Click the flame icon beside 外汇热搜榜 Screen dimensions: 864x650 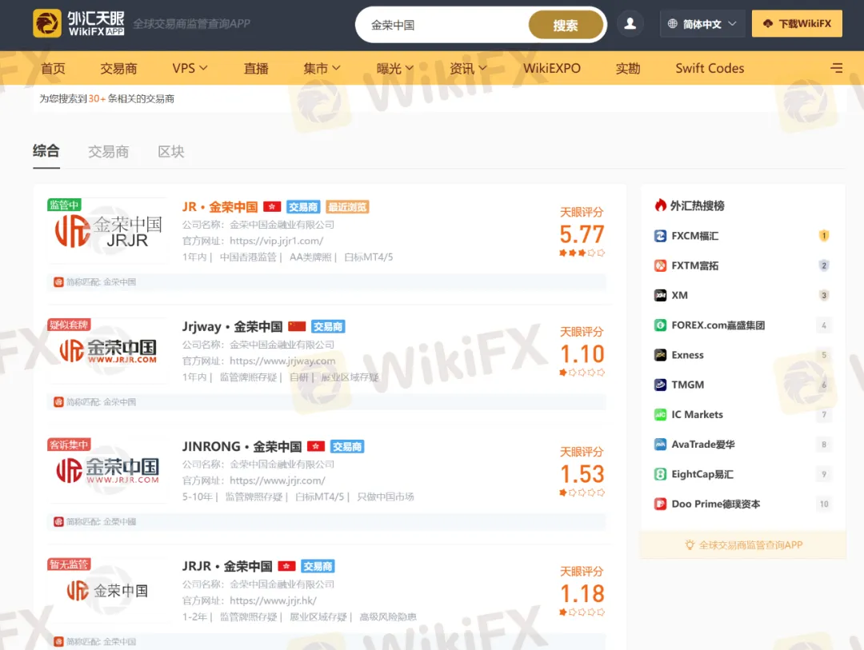coord(660,205)
